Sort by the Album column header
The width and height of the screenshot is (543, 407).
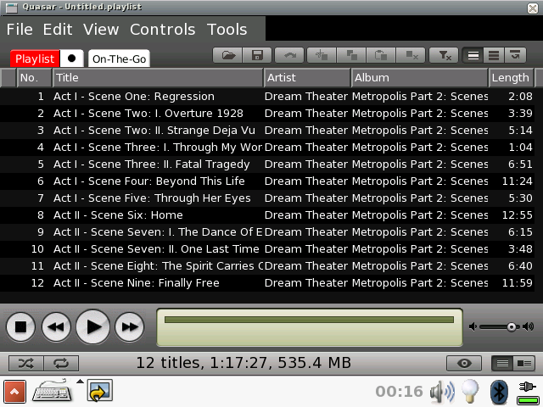tap(419, 77)
